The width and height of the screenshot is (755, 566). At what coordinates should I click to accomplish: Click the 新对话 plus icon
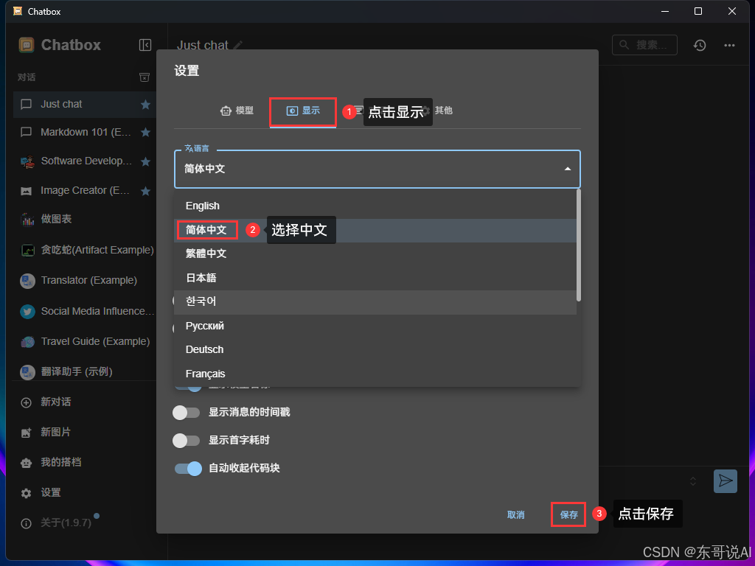click(26, 403)
